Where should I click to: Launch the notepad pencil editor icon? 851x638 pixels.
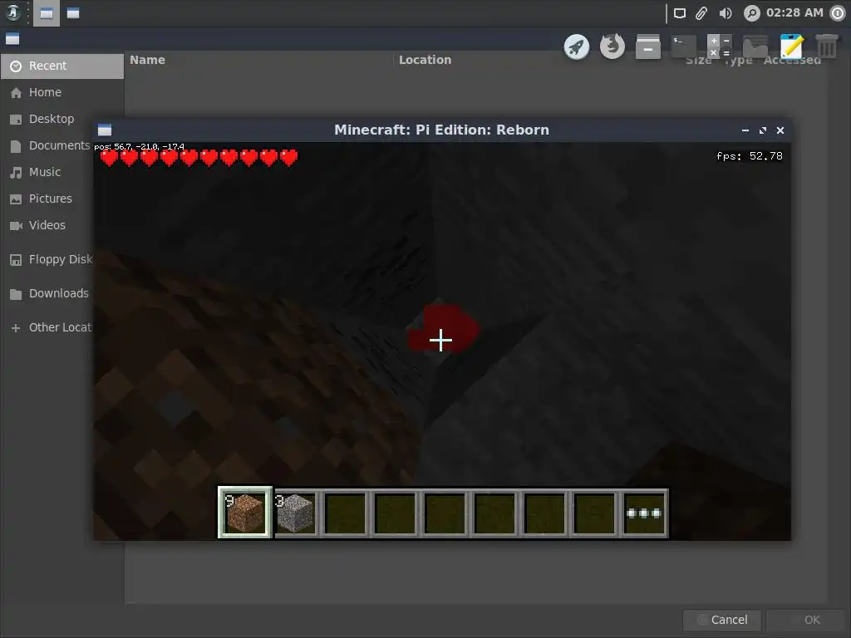tap(791, 47)
